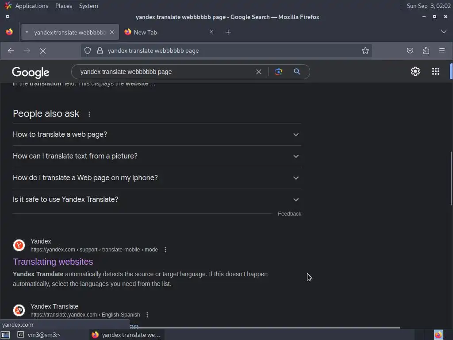Switch to the New Tab tab
The image size is (453, 340).
[169, 32]
